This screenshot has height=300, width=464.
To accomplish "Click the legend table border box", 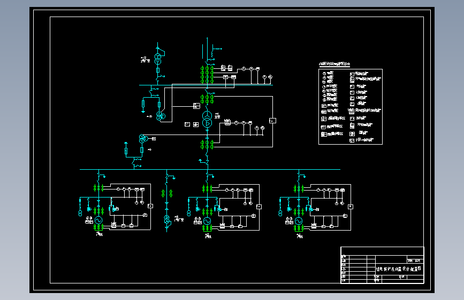I will tap(351, 107).
